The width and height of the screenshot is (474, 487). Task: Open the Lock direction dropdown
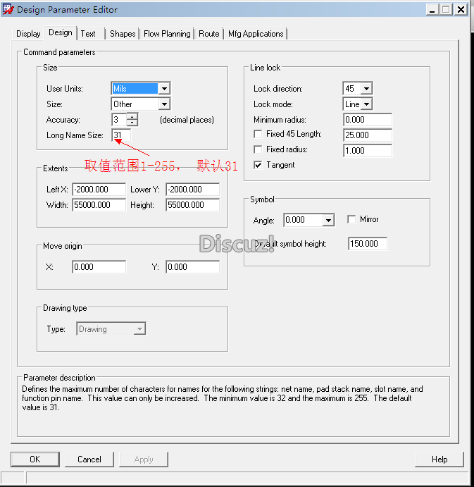coord(366,89)
